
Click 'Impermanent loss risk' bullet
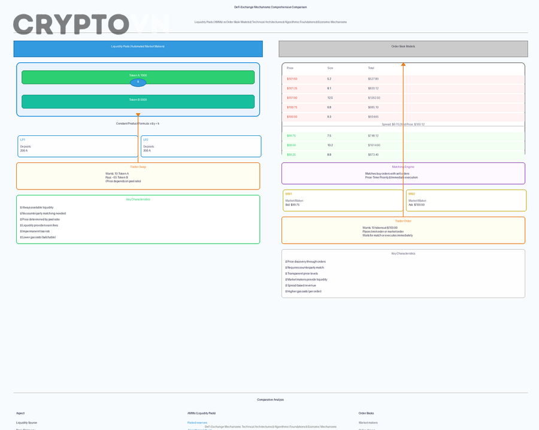coord(35,231)
